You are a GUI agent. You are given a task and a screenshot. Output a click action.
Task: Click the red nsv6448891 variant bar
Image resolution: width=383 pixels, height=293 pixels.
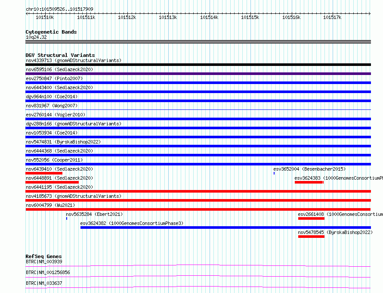pos(52,182)
